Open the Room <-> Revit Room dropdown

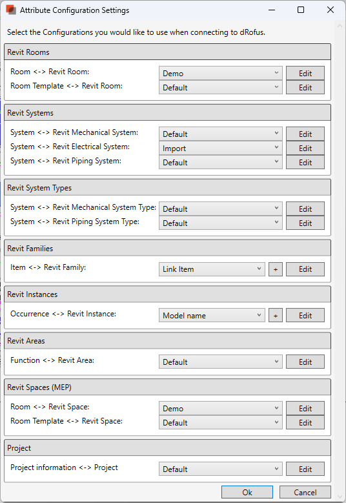tap(221, 74)
